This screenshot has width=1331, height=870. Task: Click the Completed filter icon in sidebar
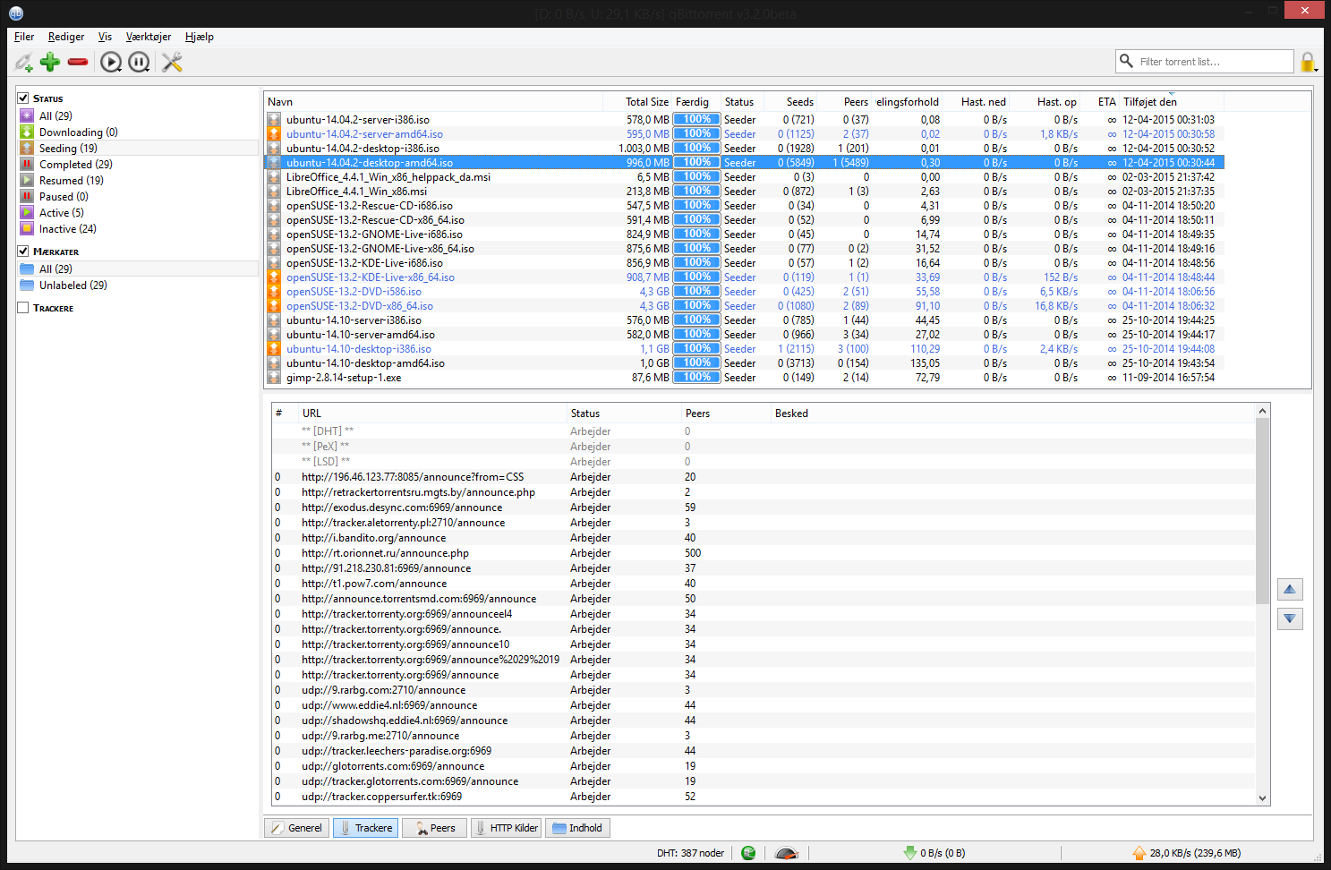(28, 164)
